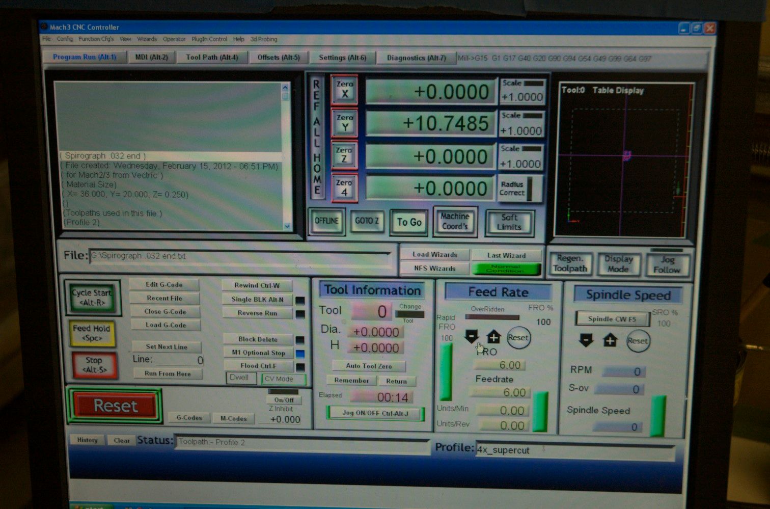Toggle Single BLK Alt-N mode
Screen dimensions: 770x509
click(x=257, y=300)
